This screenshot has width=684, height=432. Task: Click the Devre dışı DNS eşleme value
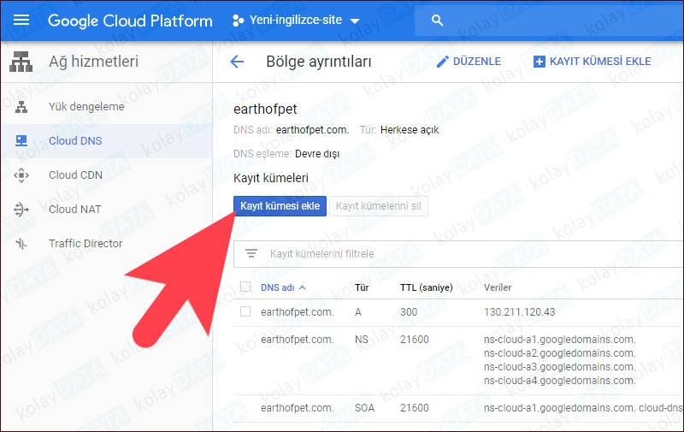[x=317, y=154]
